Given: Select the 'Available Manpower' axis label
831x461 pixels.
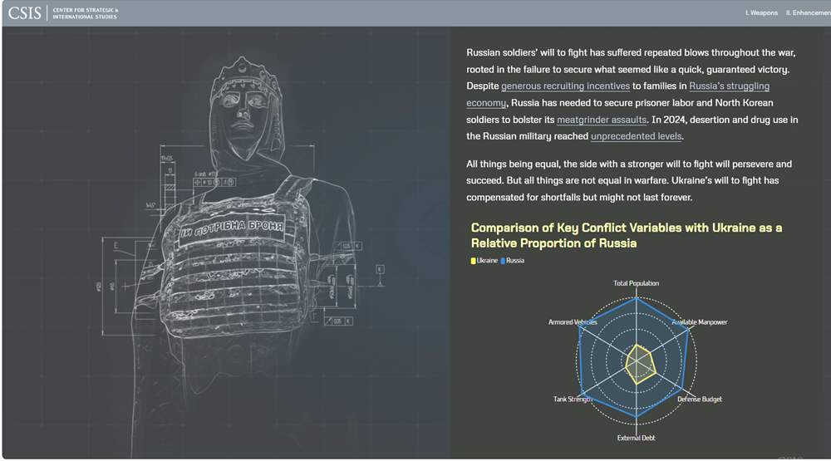Looking at the screenshot, I should coord(699,322).
